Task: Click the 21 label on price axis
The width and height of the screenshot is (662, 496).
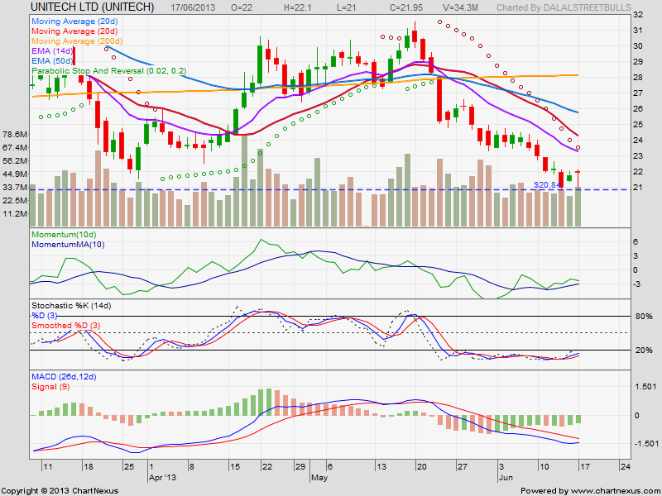Action: (x=638, y=188)
